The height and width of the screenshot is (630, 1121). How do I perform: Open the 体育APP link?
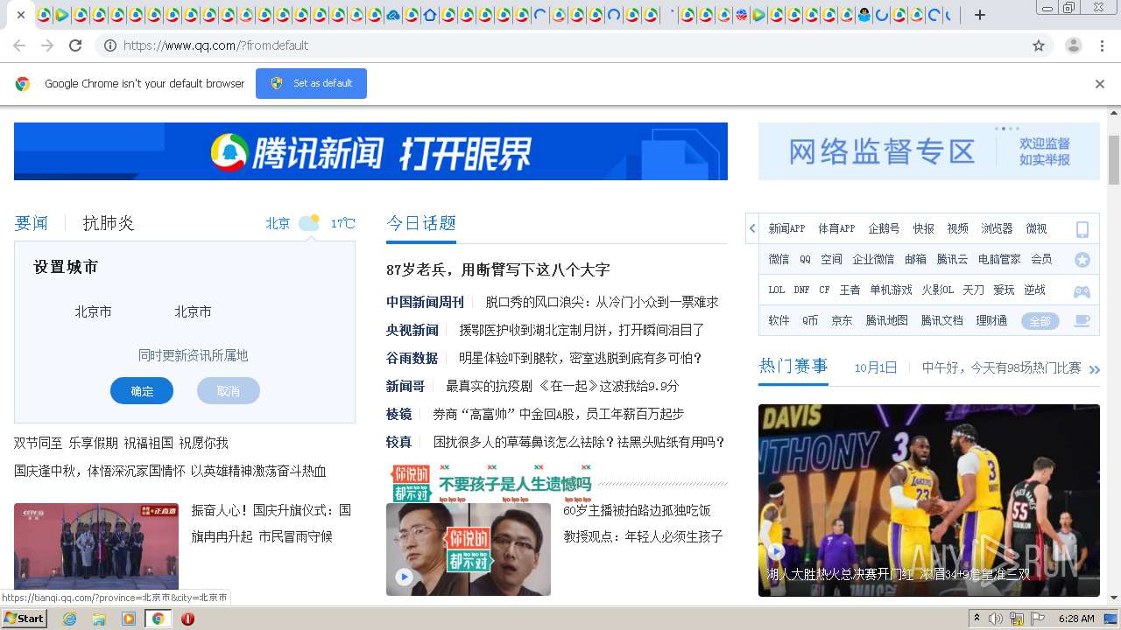836,228
